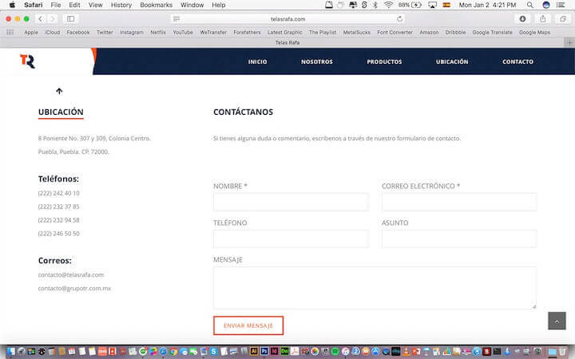The image size is (575, 359).
Task: Show all tabs overview in Safari
Action: pos(562,18)
